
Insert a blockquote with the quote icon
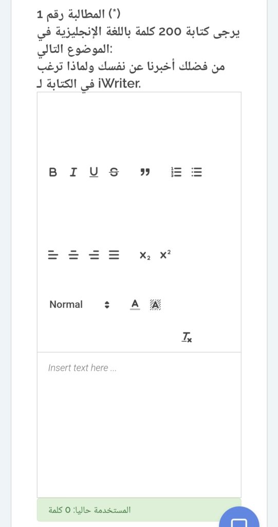(145, 173)
